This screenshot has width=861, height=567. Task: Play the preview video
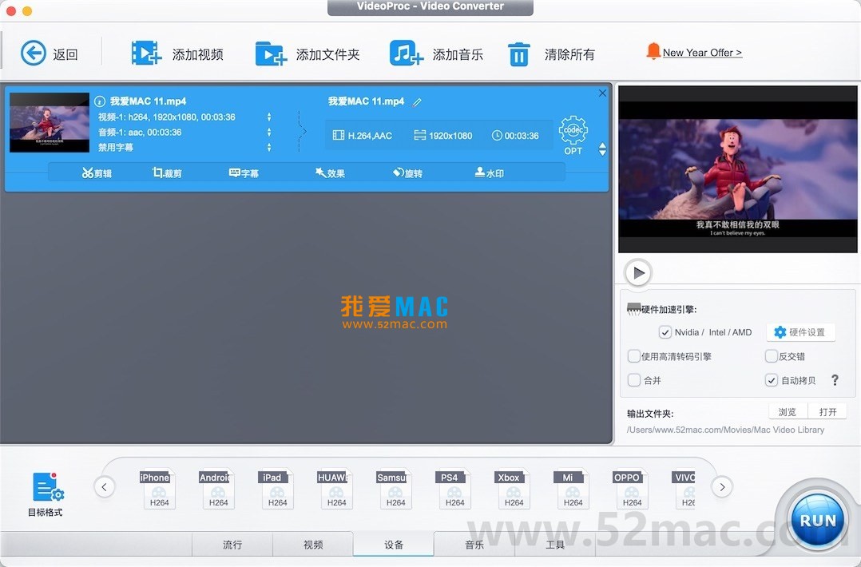click(x=638, y=272)
